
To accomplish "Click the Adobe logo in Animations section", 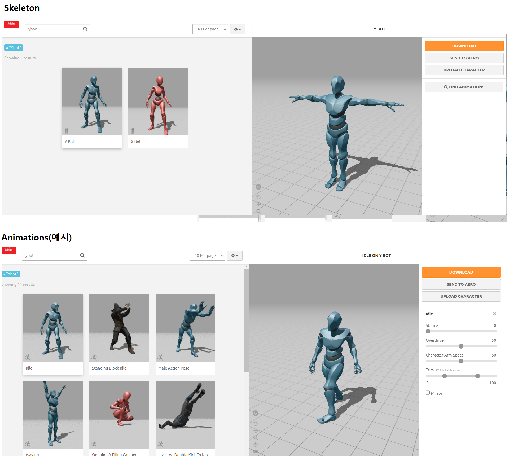I will pos(9,251).
